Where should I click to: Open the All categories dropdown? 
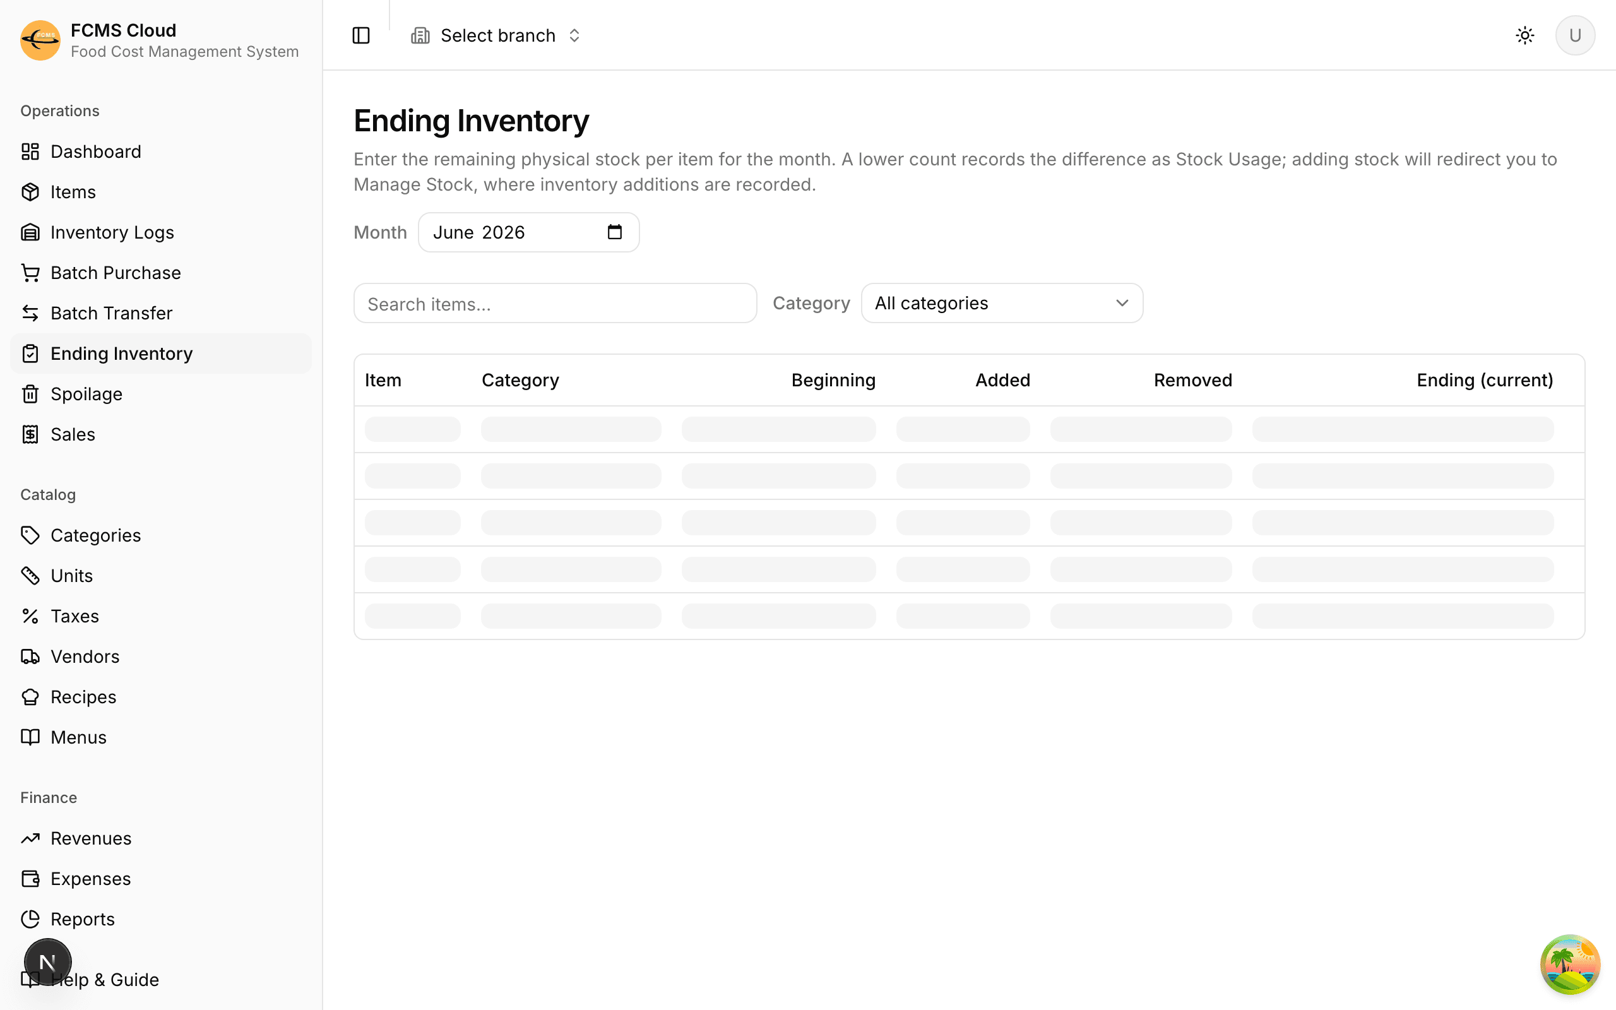click(1002, 303)
